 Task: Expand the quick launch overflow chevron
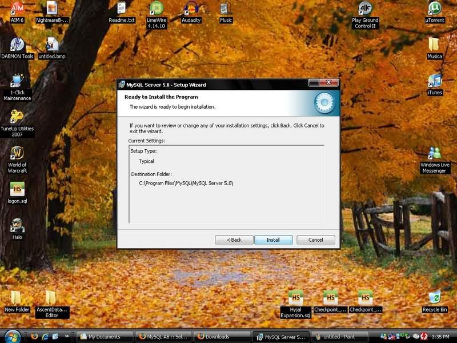coord(67,336)
